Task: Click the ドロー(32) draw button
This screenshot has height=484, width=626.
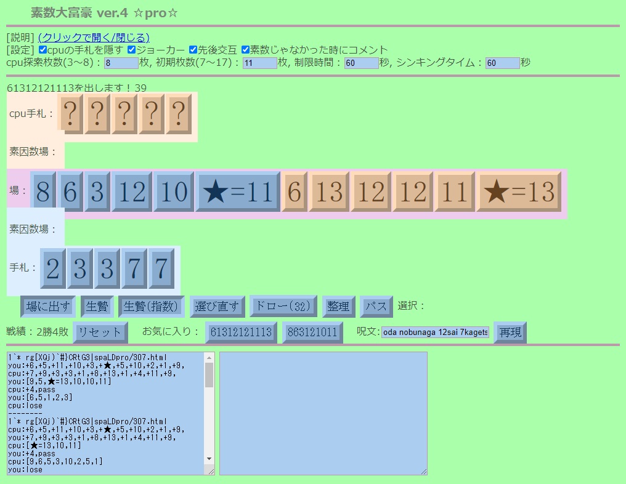Action: point(283,306)
